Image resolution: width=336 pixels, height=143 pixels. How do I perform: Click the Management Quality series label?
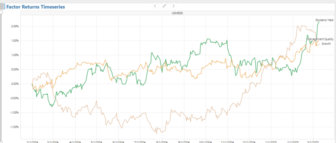click(x=320, y=39)
